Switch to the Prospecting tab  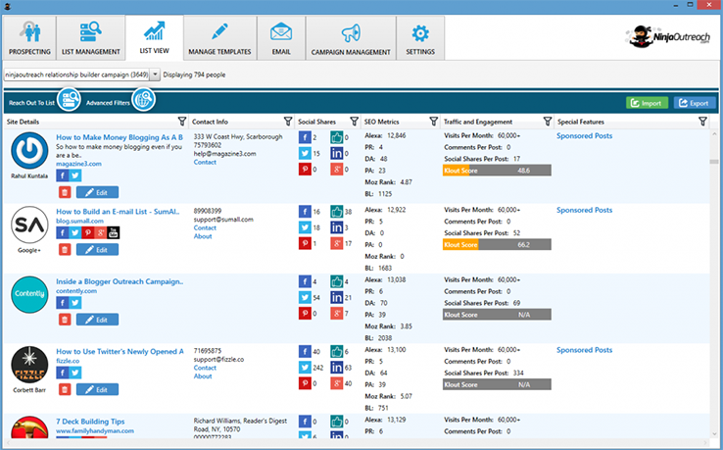[28, 38]
